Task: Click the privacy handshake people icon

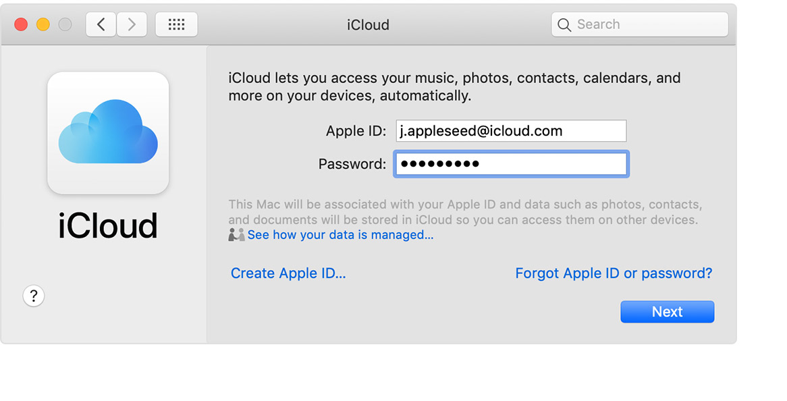Action: tap(236, 235)
